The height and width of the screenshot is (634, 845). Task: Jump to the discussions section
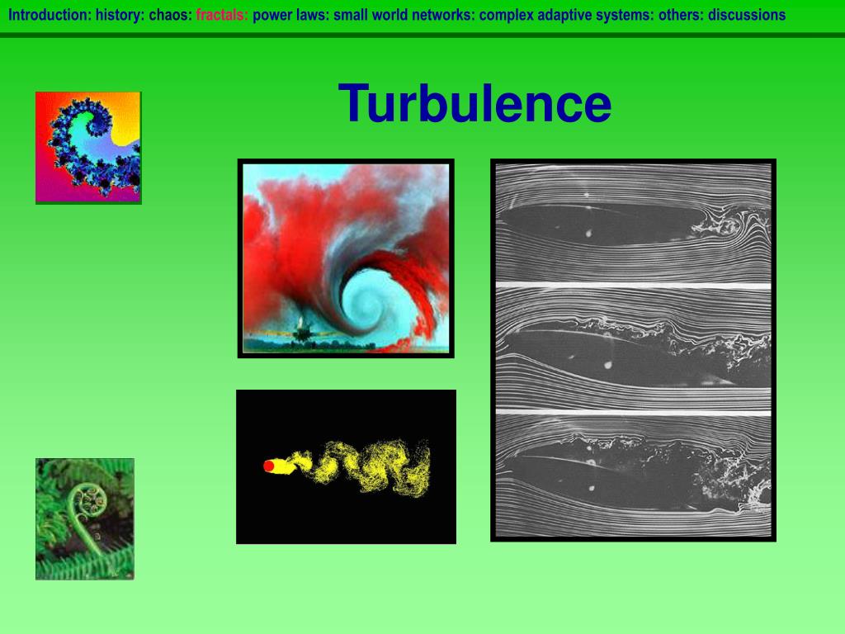tap(746, 15)
